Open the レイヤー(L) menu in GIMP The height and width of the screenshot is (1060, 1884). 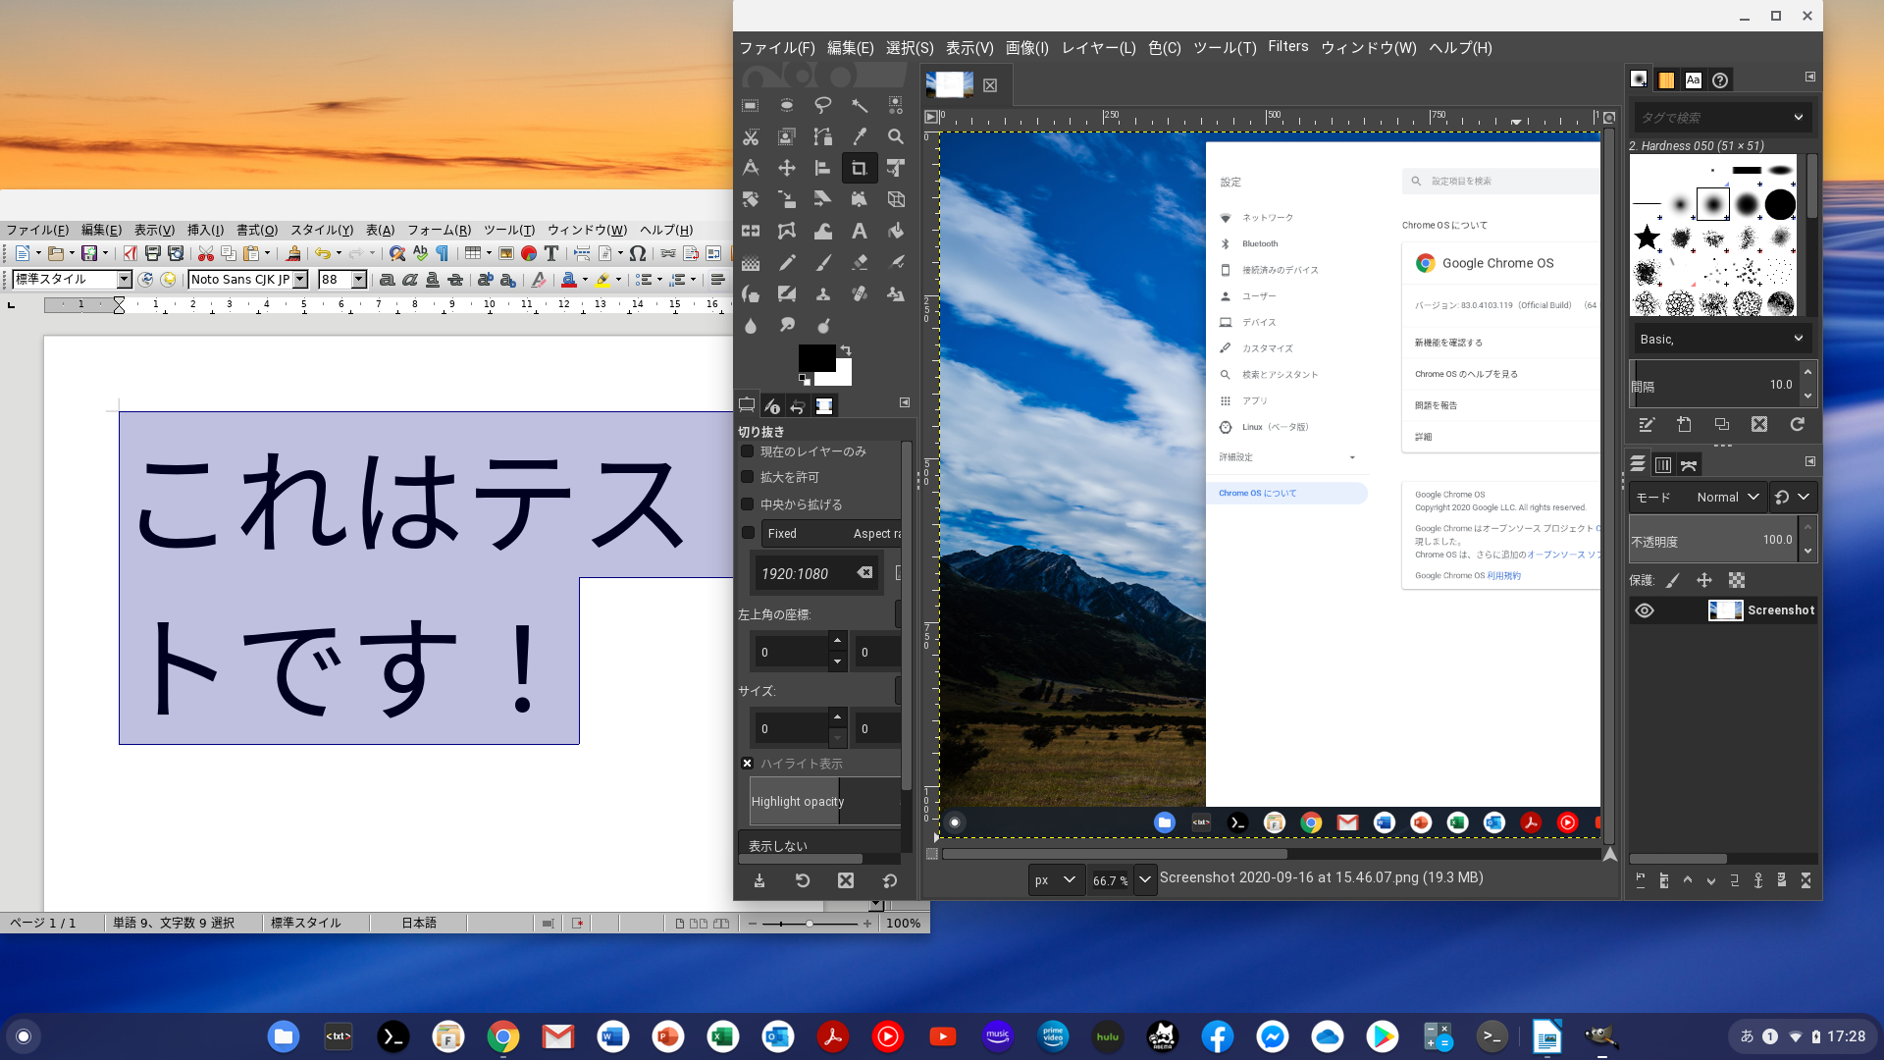[1098, 47]
